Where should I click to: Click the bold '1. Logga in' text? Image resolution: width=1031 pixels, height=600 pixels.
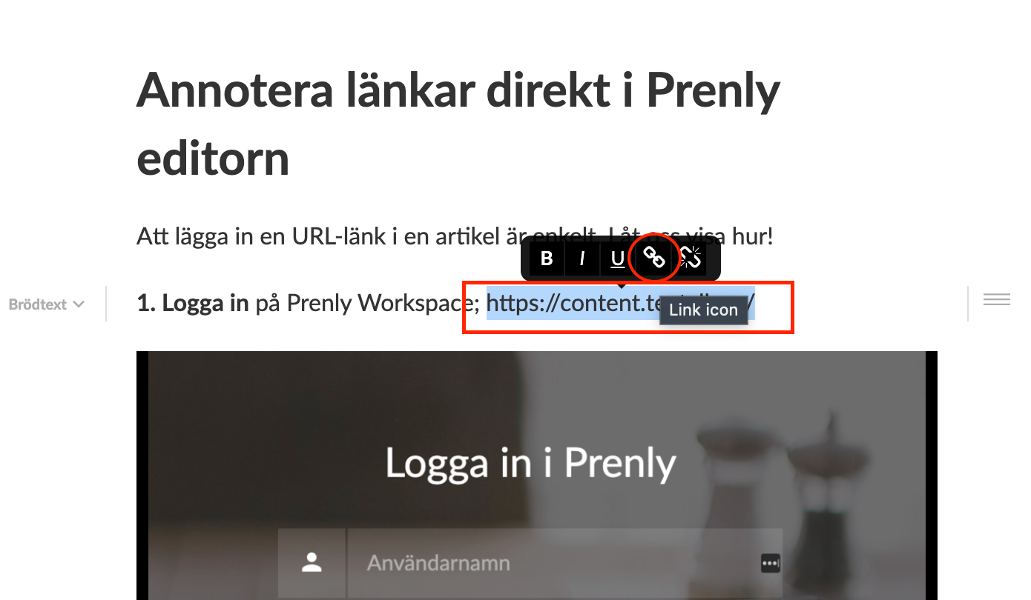(x=193, y=303)
